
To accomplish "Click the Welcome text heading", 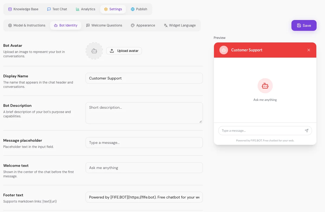I will [x=16, y=165].
